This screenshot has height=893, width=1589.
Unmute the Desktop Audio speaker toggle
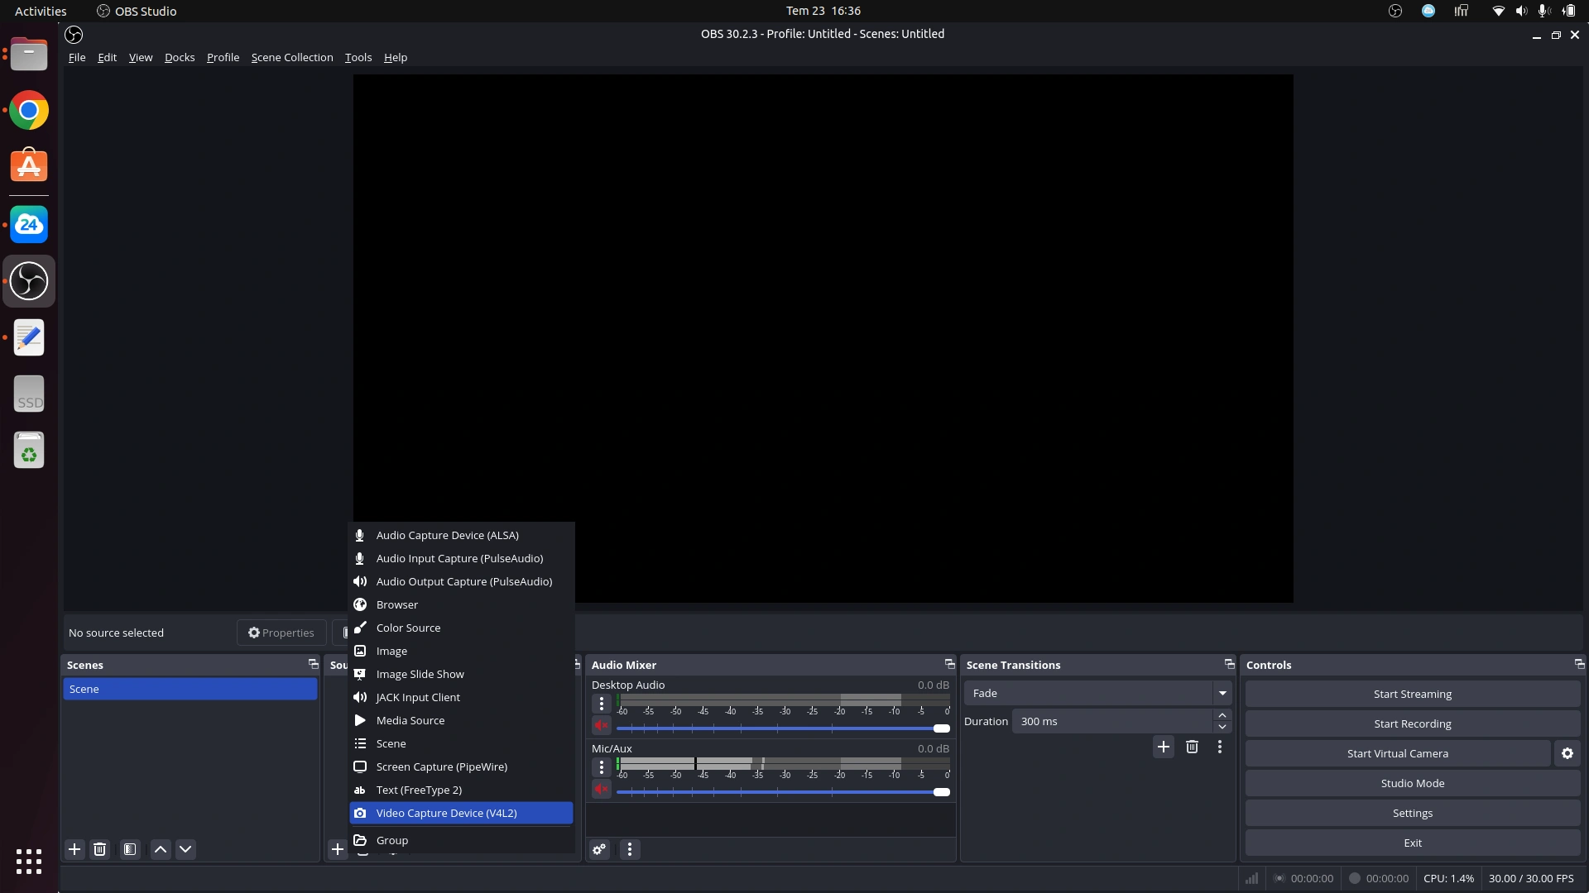[602, 726]
